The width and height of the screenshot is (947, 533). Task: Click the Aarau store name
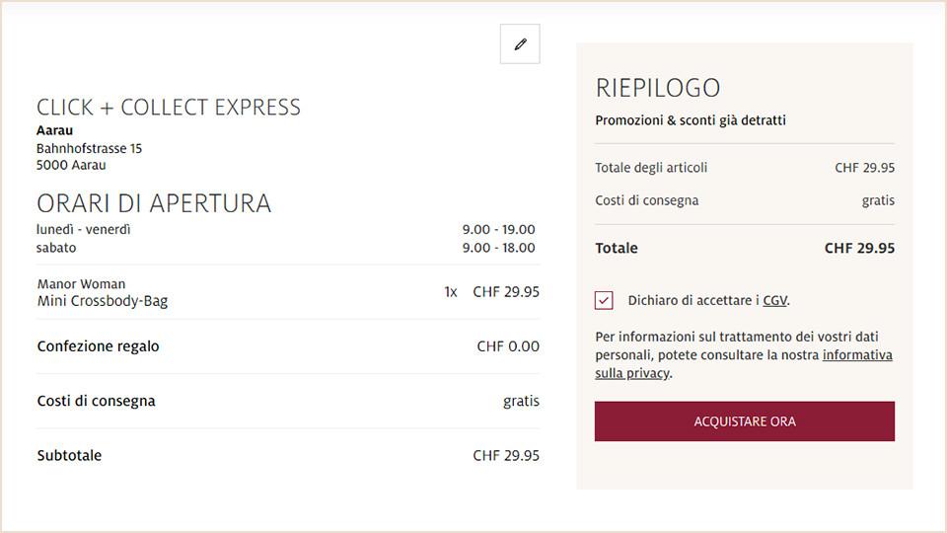pos(54,130)
